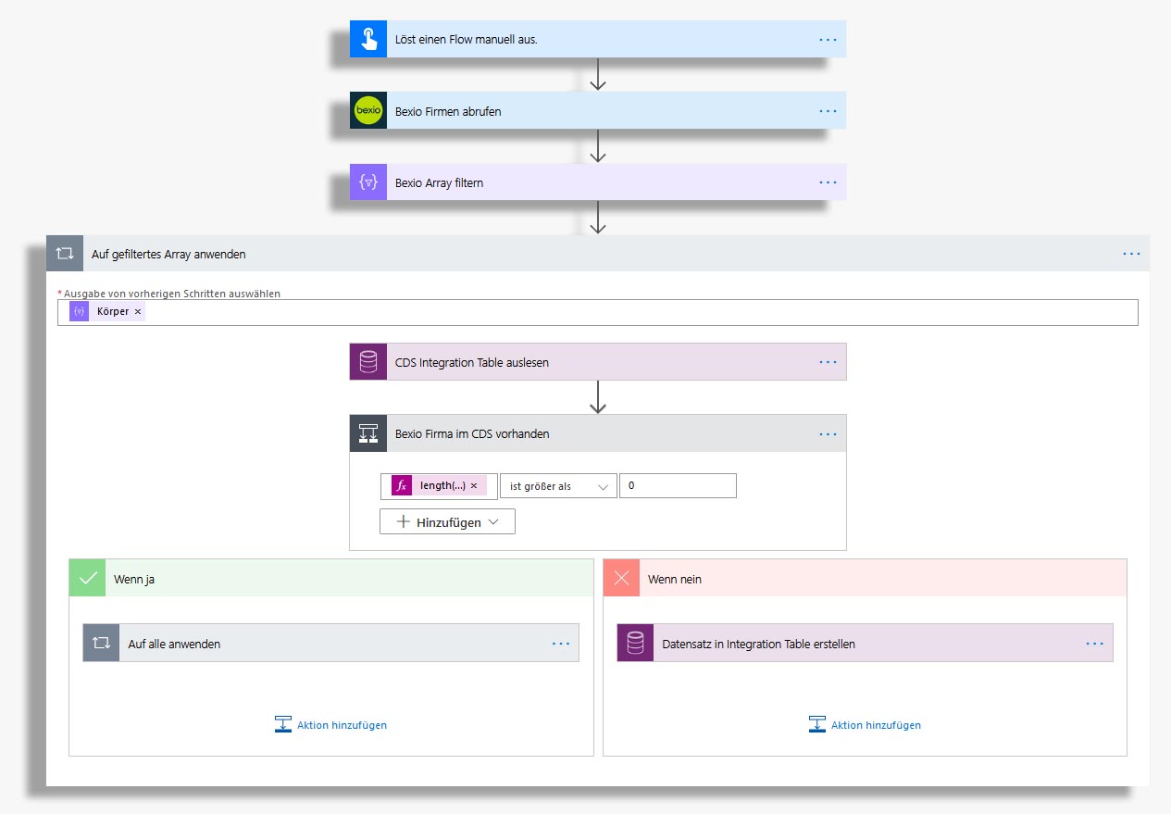The height and width of the screenshot is (814, 1171).
Task: Collapse the 'Auf gefiltertes Array anwenden' loop
Action: point(598,253)
